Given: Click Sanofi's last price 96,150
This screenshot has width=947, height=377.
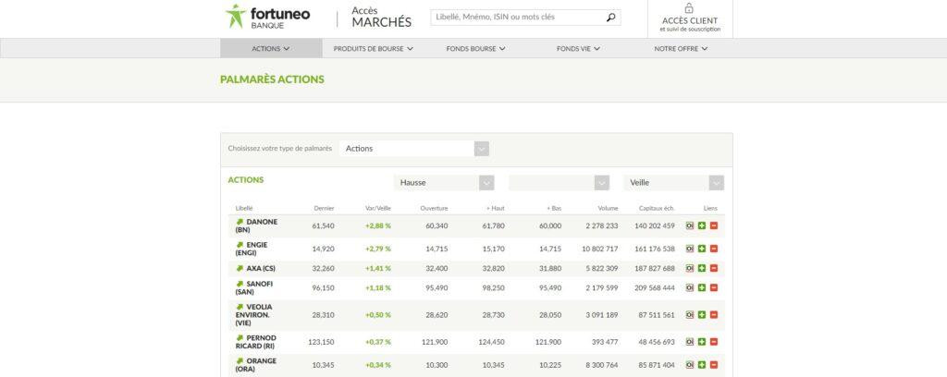Looking at the screenshot, I should [x=323, y=287].
